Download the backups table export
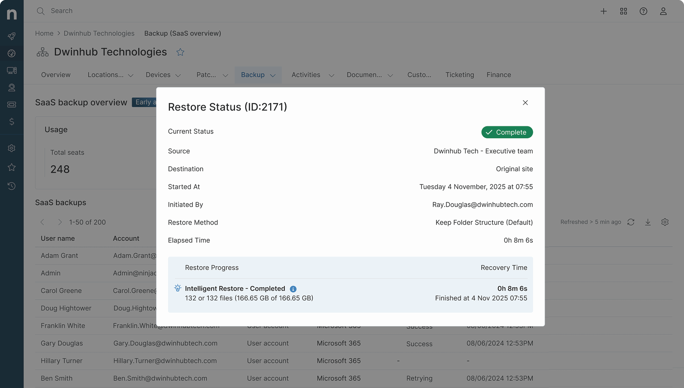The image size is (684, 388). click(648, 222)
